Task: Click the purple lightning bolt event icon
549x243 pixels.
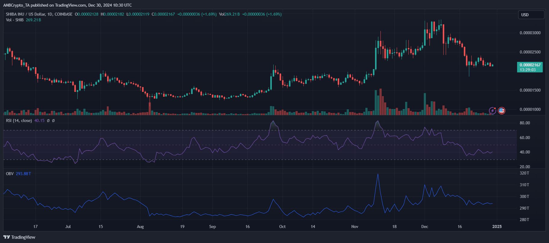Action: [492, 111]
